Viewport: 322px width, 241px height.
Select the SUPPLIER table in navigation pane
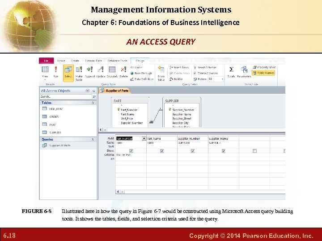[x=52, y=133]
